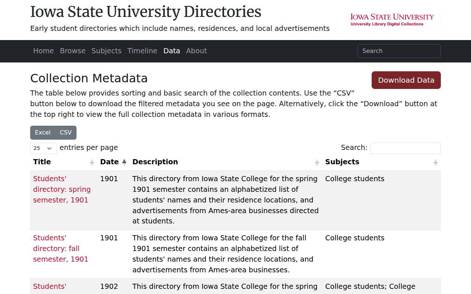The image size is (471, 294).
Task: Click the 'Early student directories' subtitle text
Action: pyautogui.click(x=180, y=28)
